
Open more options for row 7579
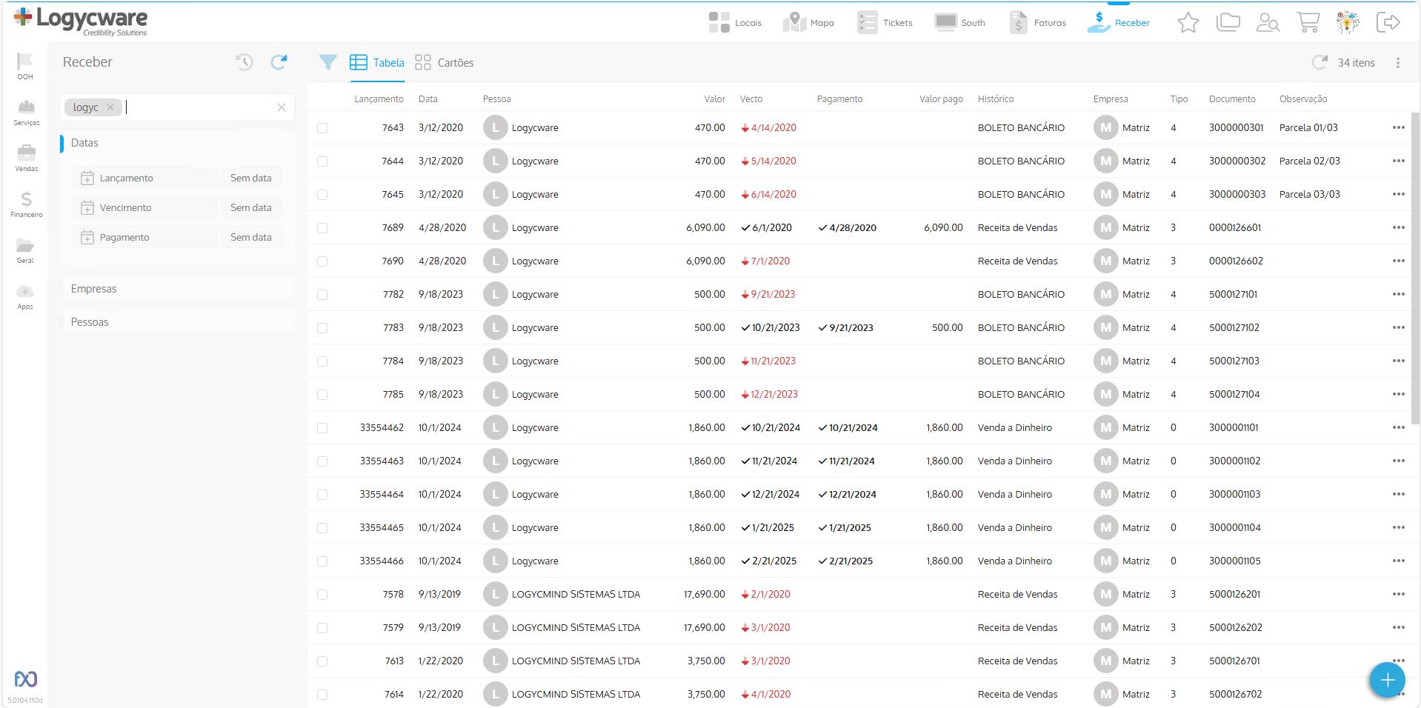click(1398, 627)
